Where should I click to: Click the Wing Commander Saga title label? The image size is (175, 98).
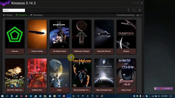point(104,90)
